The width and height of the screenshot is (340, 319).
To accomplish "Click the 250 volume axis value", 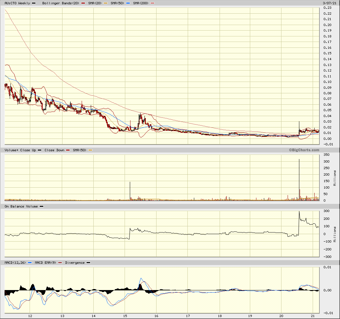I will pyautogui.click(x=327, y=168).
